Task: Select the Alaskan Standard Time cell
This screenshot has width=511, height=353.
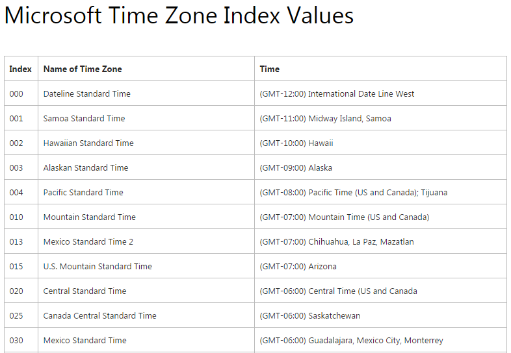Action: click(x=86, y=167)
